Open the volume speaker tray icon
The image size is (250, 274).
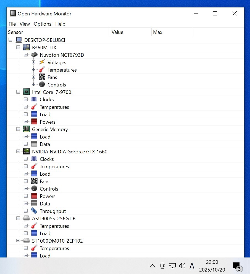tap(182, 266)
